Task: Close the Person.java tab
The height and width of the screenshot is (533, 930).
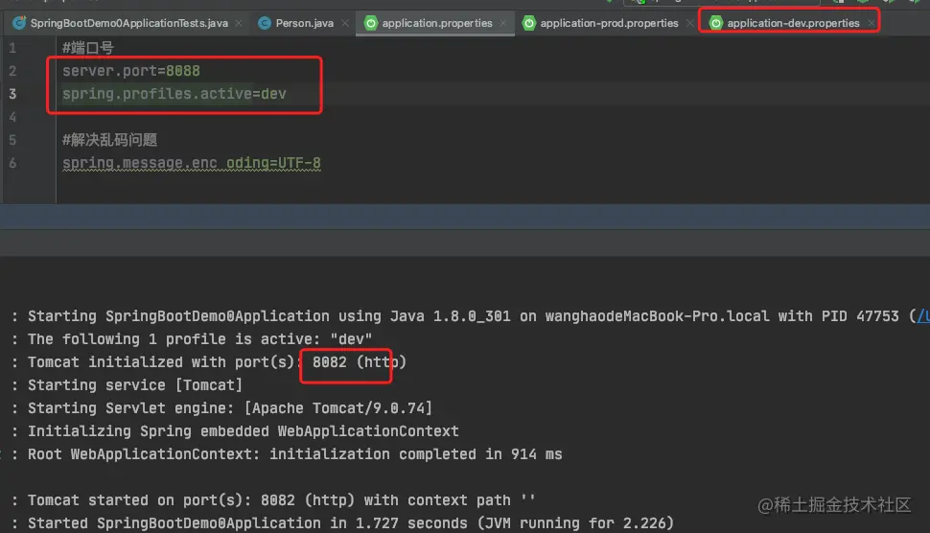Action: (345, 23)
